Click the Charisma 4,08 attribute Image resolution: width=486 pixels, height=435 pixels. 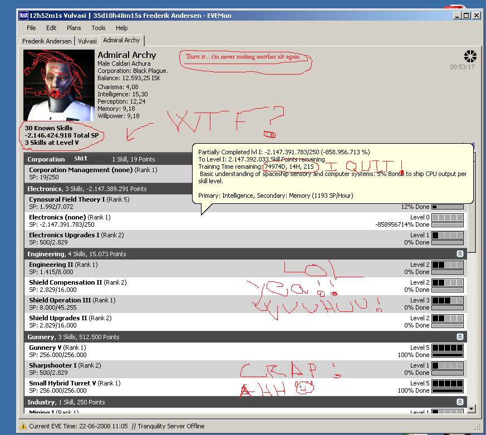click(x=118, y=87)
